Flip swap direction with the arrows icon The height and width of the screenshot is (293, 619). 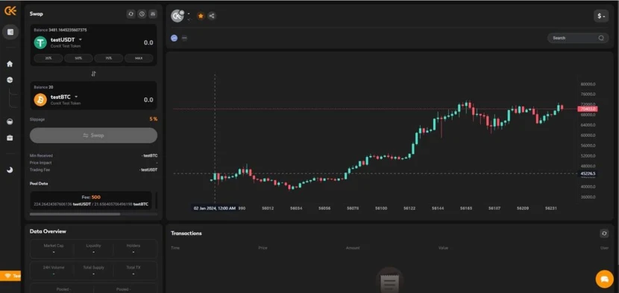tap(93, 74)
